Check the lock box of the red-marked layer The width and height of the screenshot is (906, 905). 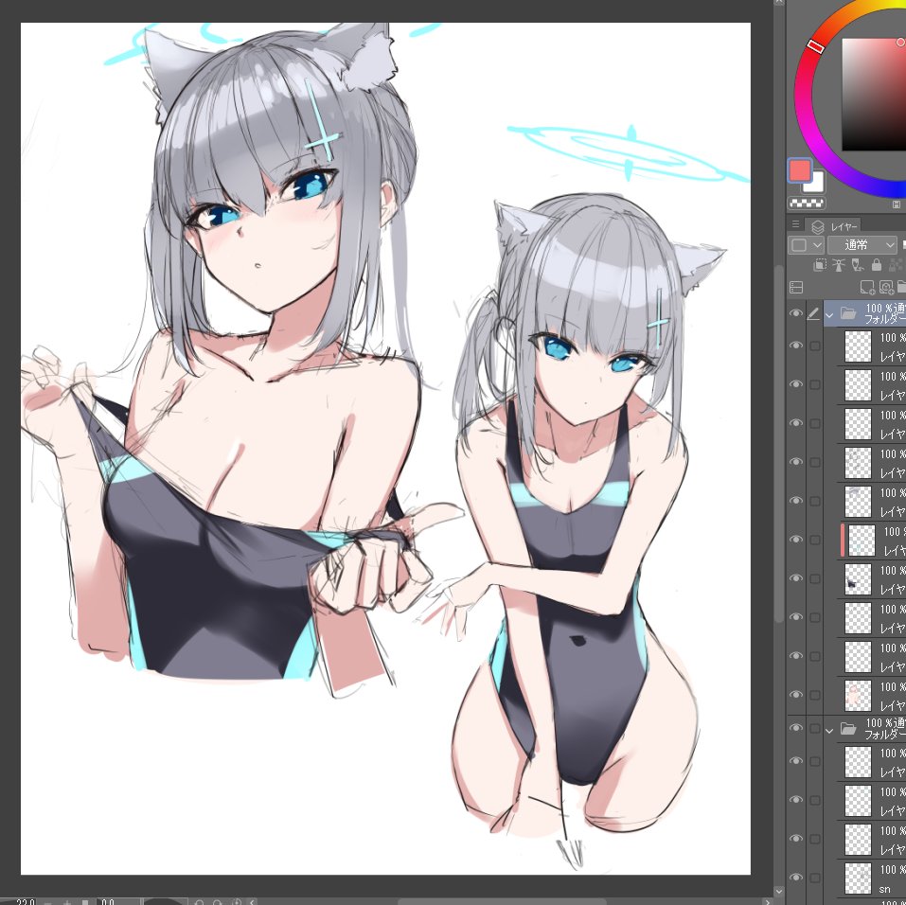point(815,540)
